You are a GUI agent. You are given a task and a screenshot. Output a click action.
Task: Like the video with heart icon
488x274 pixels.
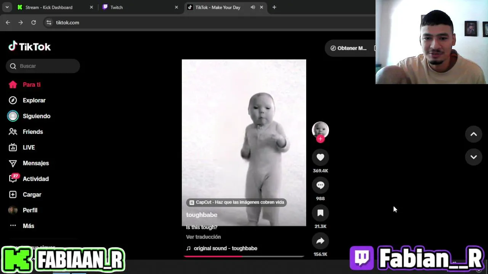tap(320, 157)
